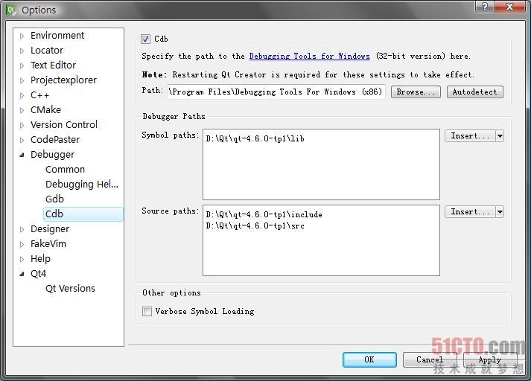Expand the Projectexplorer category arrow

point(22,80)
